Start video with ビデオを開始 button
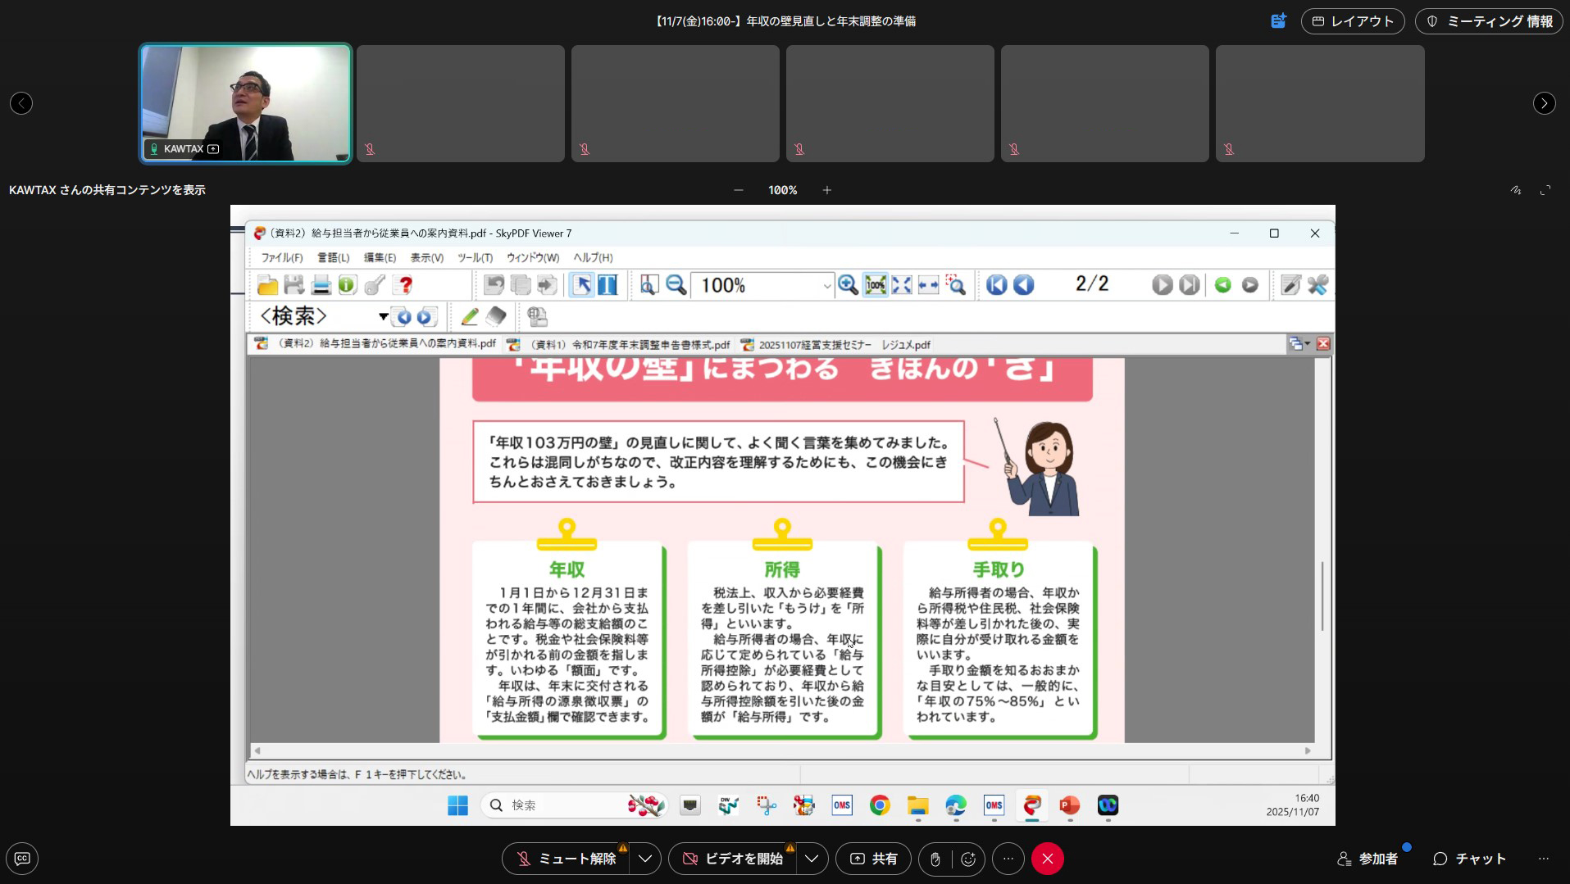1570x884 pixels. pos(732,859)
